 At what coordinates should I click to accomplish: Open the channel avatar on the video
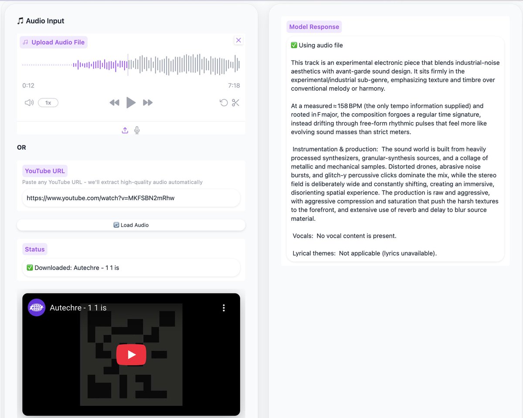[x=37, y=307]
